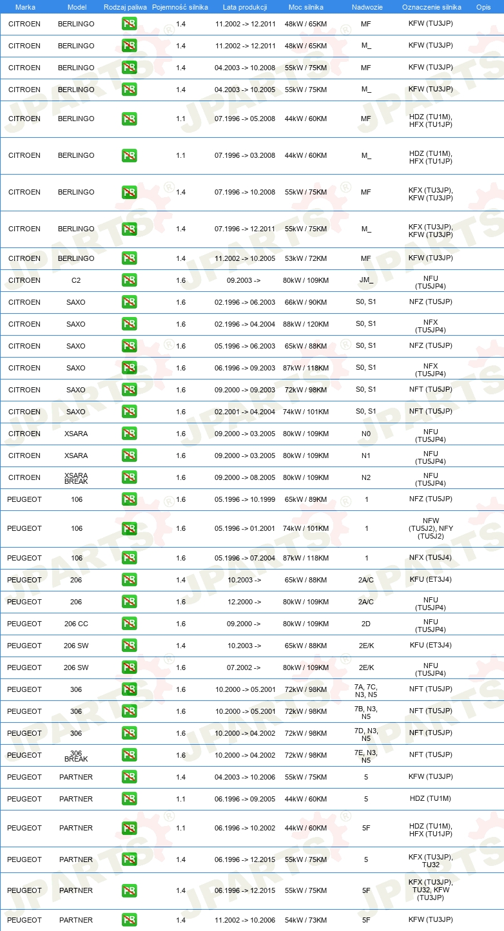The image size is (504, 931).
Task: Click fuel icon for Partner 06.1996 -> 10.2002 row
Action: tap(130, 828)
